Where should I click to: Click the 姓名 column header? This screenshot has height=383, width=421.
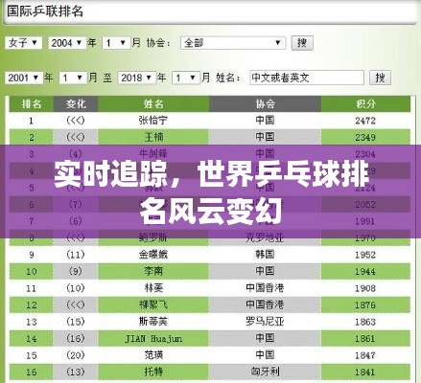[153, 103]
